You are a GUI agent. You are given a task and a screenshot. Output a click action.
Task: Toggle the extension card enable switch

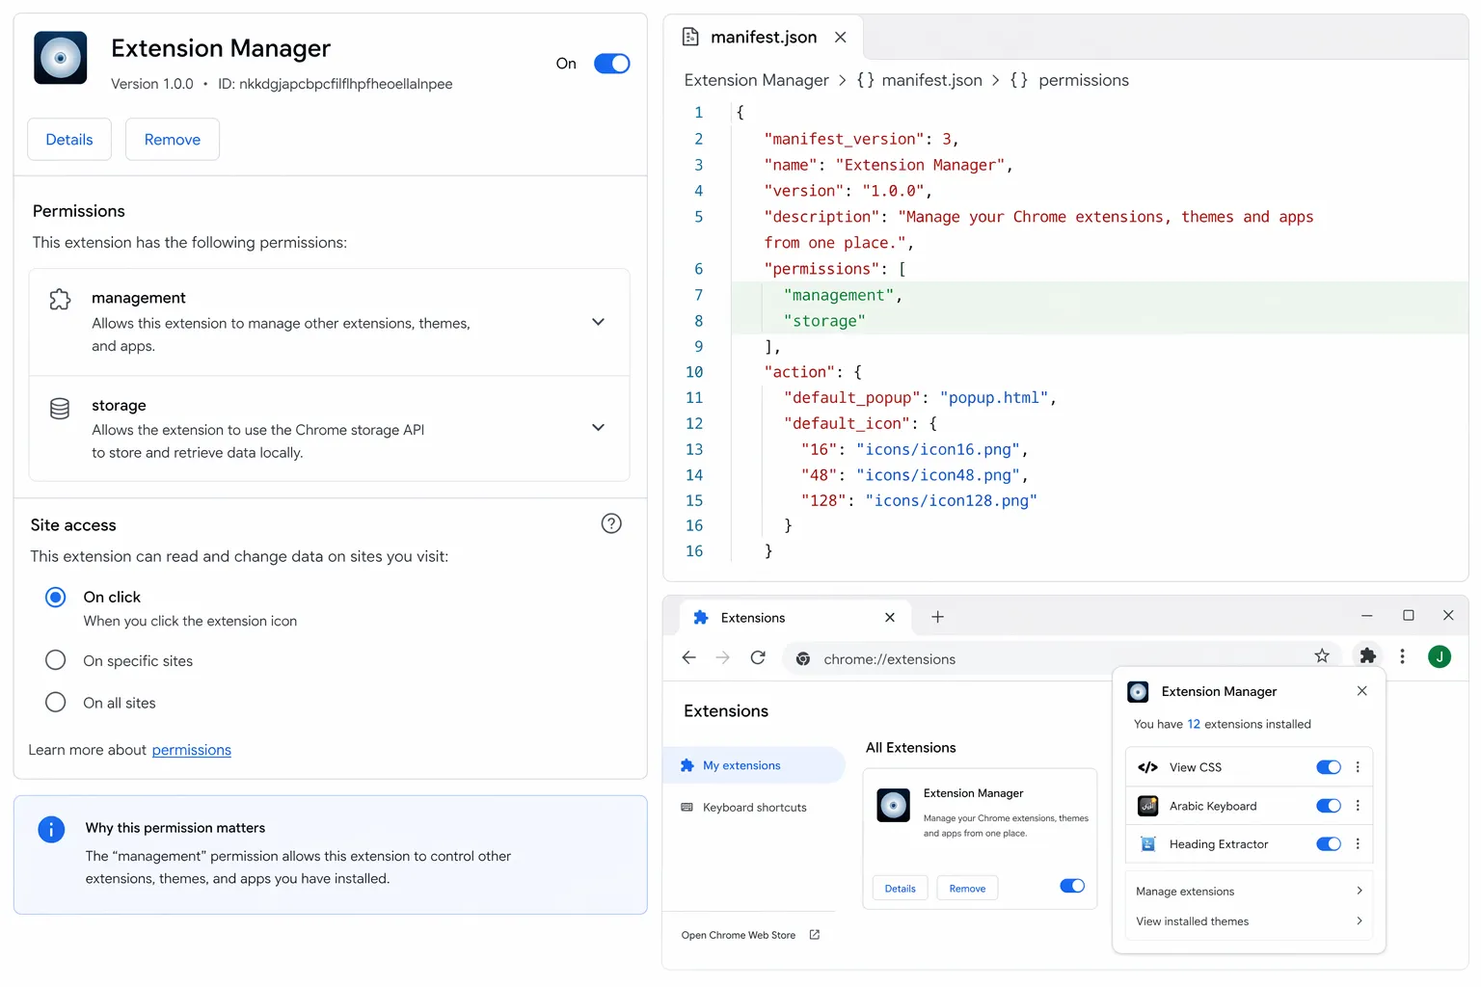pyautogui.click(x=1072, y=886)
